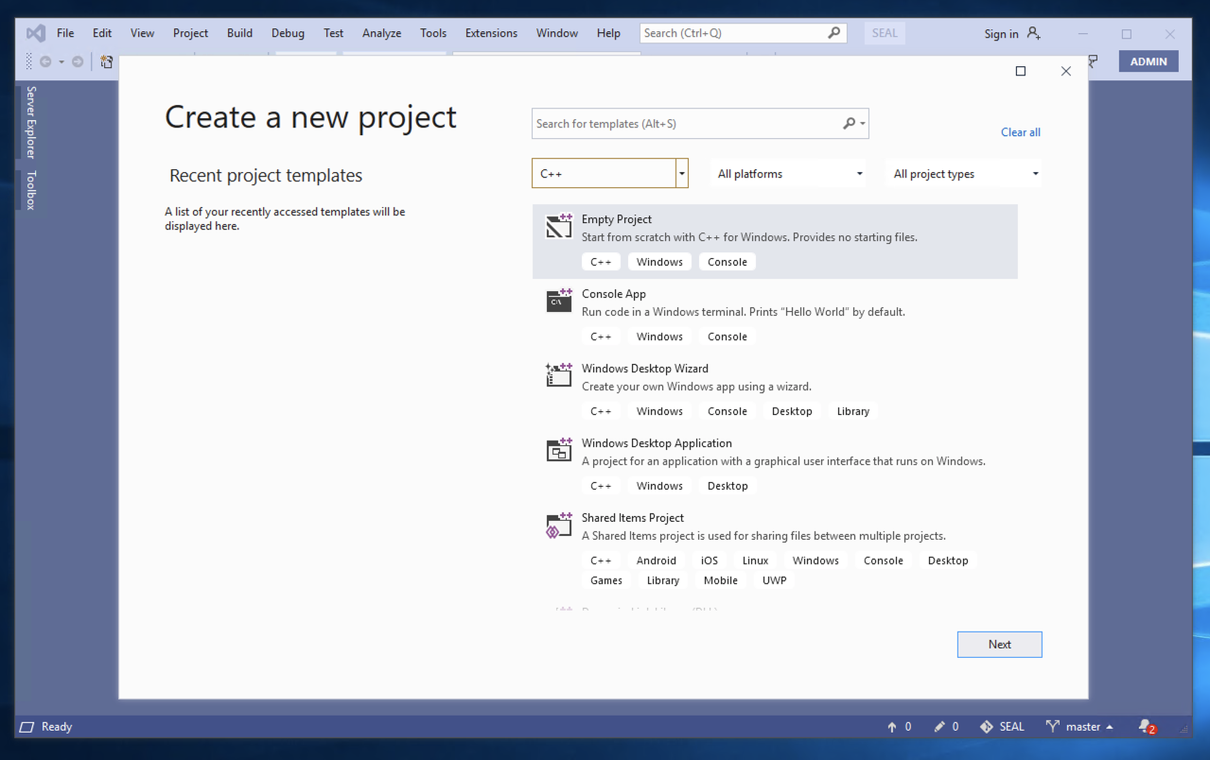Click the Empty Project template icon
1210x760 pixels.
559,226
